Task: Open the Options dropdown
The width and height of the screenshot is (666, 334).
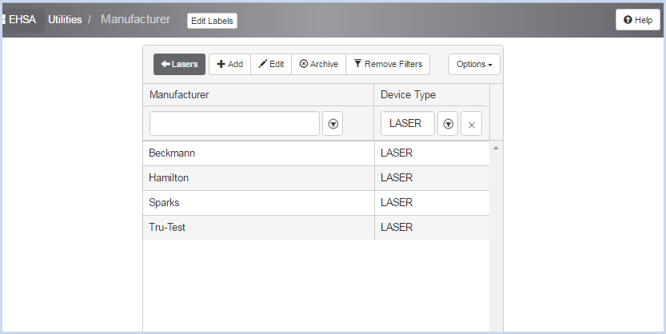Action: (x=474, y=65)
